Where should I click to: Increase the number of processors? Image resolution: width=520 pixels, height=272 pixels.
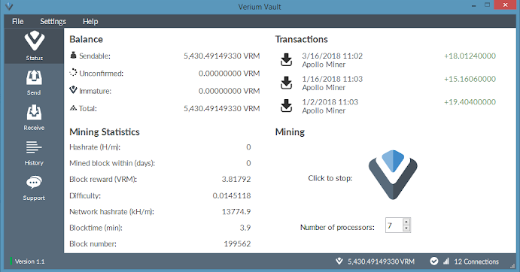tap(406, 222)
